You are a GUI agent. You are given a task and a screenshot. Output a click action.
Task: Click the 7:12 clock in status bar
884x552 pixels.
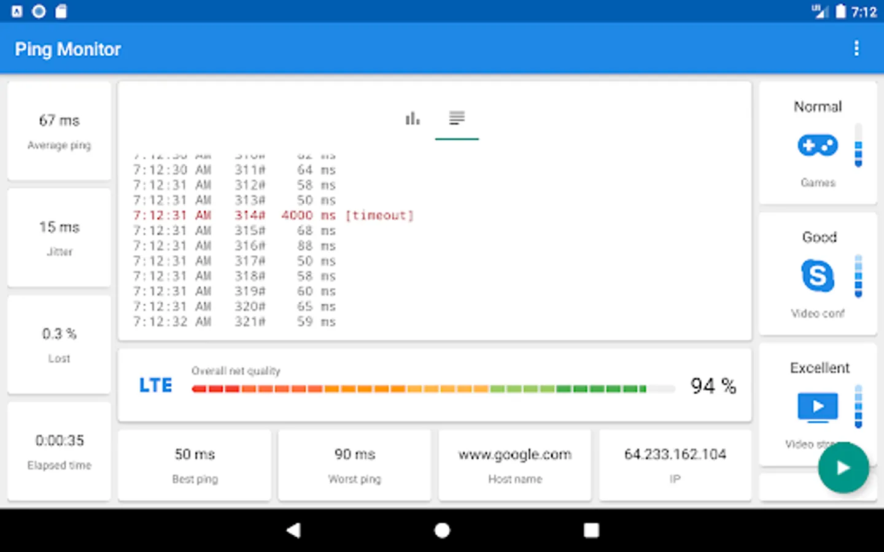click(x=864, y=12)
